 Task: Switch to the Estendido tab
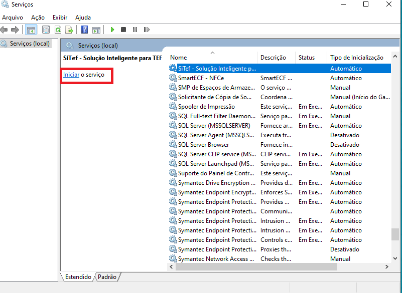78,277
